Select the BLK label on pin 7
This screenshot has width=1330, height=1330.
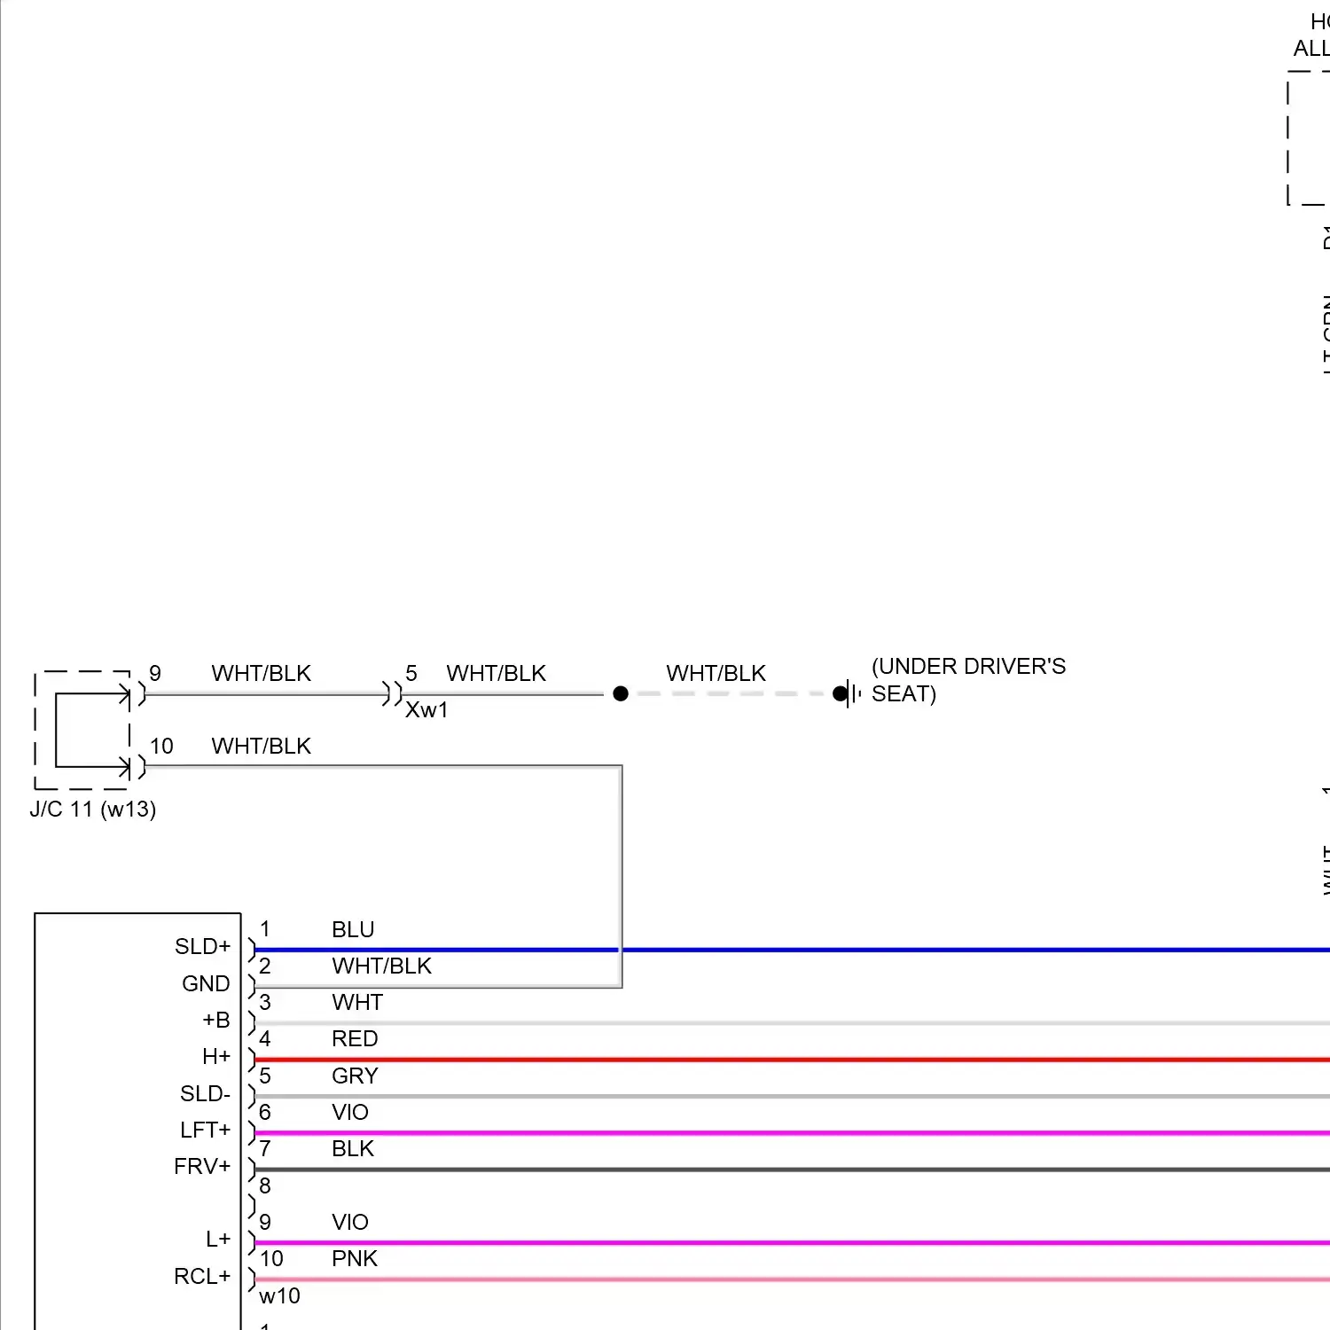coord(353,1148)
